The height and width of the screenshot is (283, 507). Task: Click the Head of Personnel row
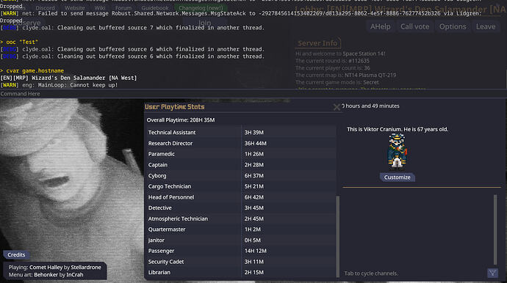click(x=241, y=197)
